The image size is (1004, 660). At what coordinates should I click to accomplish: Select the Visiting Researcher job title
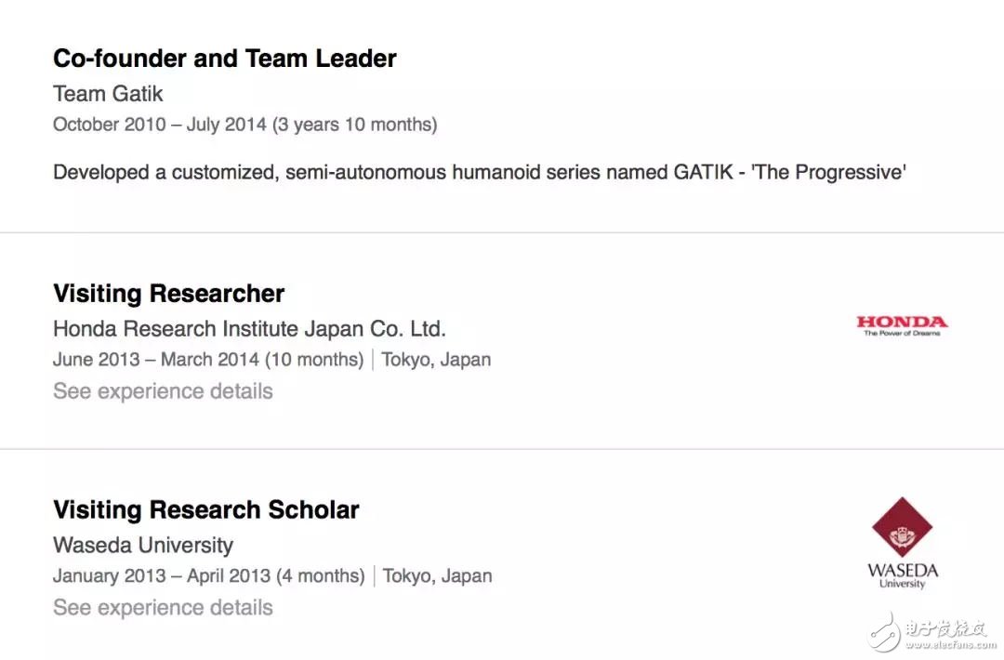(169, 294)
